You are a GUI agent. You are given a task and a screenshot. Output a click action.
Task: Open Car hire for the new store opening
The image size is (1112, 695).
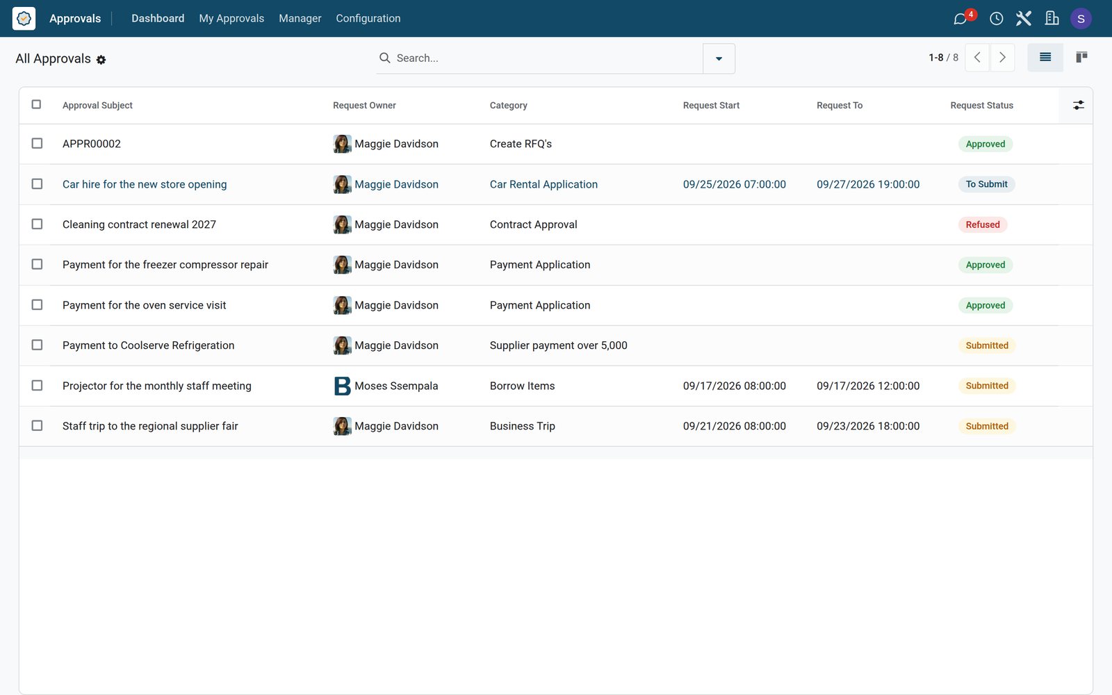[145, 184]
